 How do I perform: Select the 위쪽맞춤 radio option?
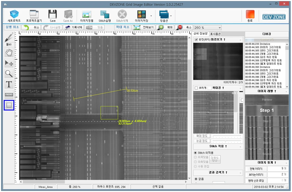pyautogui.click(x=195, y=157)
